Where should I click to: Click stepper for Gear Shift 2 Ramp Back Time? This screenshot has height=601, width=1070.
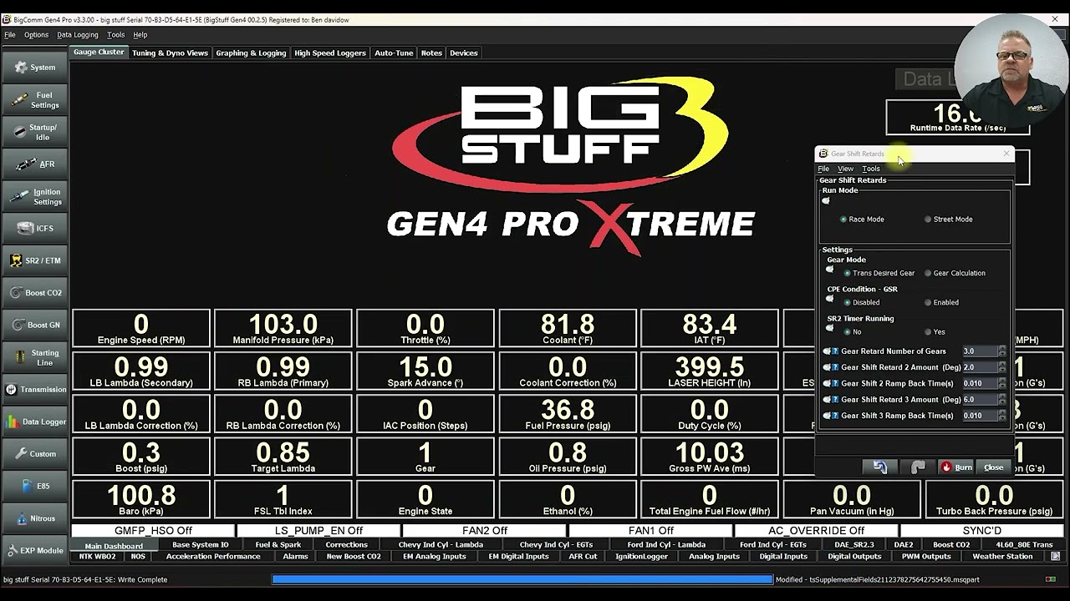[1002, 383]
